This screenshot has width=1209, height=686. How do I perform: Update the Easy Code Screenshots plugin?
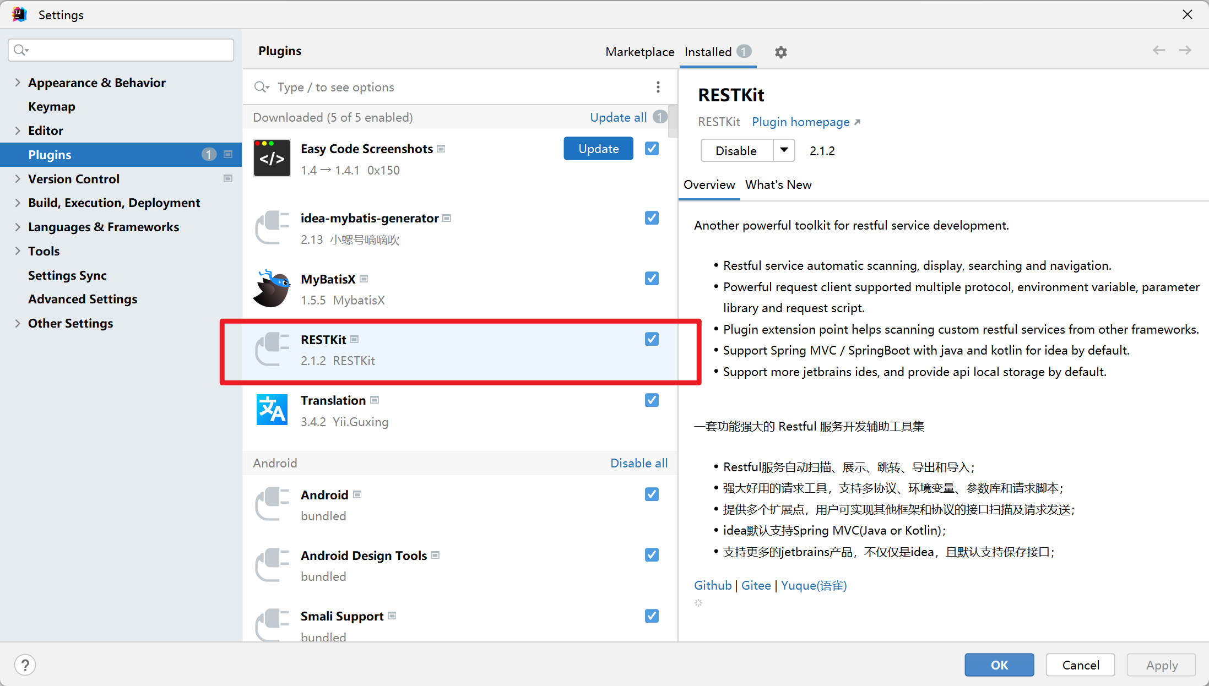pyautogui.click(x=598, y=149)
